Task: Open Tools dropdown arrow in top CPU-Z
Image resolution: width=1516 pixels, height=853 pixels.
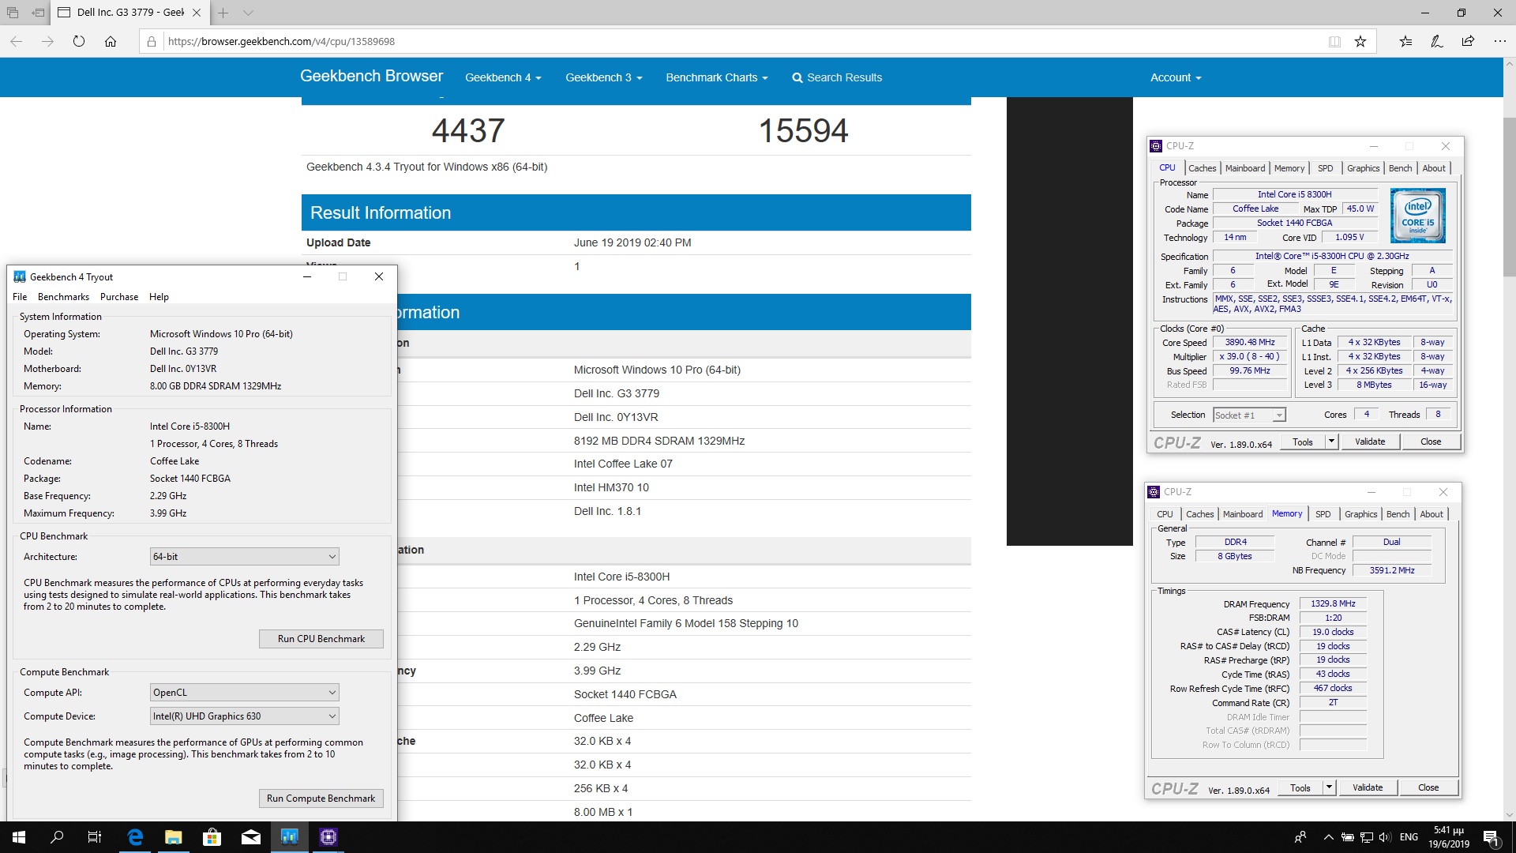Action: click(1331, 442)
